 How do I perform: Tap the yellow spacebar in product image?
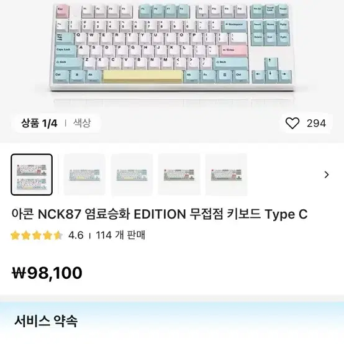pyautogui.click(x=143, y=77)
